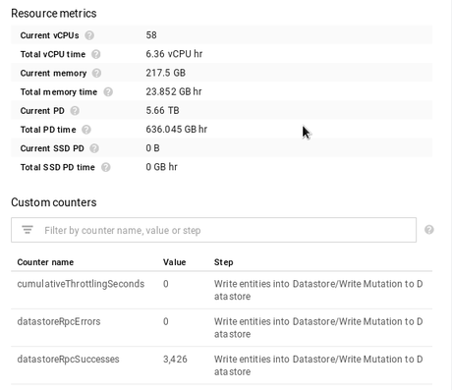The image size is (452, 390).
Task: Click the 58 vCPUs value
Action: [x=151, y=35]
